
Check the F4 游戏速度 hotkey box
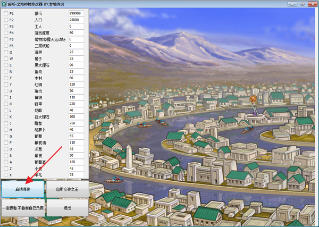[6, 32]
